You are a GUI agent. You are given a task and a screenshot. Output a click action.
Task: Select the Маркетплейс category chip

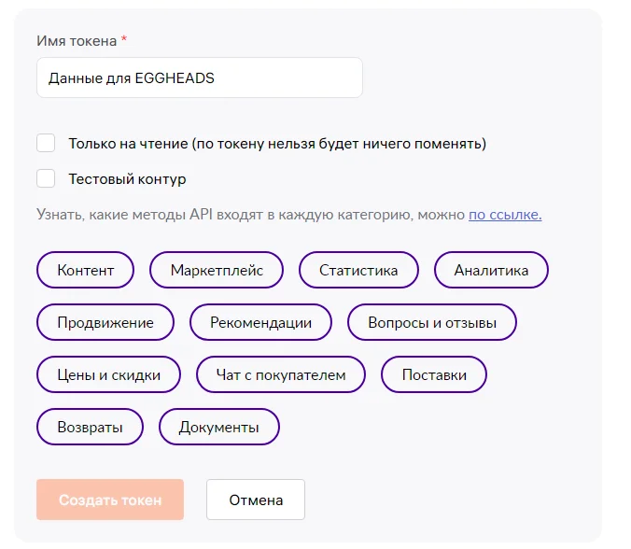217,270
